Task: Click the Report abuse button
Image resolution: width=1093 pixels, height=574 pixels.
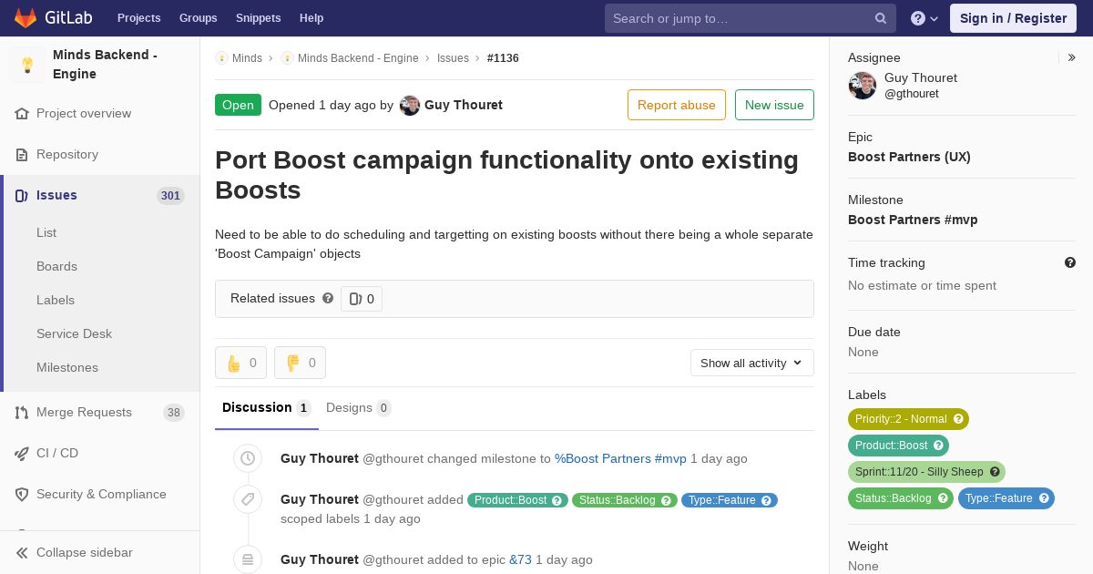Action: click(x=677, y=105)
